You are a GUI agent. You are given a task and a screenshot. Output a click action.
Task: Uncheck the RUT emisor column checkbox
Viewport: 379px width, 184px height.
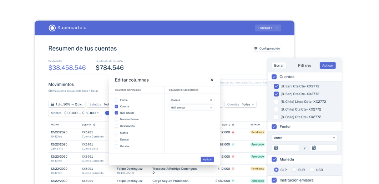(x=116, y=113)
